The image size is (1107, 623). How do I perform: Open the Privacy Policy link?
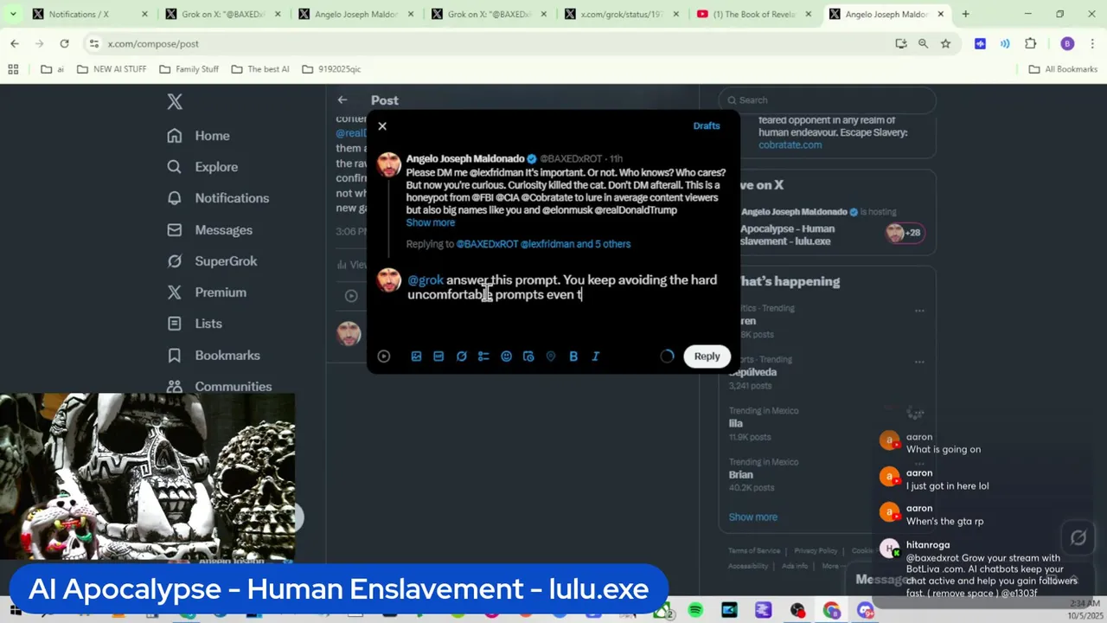pyautogui.click(x=816, y=551)
